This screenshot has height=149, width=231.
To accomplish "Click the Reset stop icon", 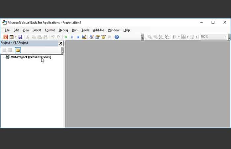I will click(78, 37).
